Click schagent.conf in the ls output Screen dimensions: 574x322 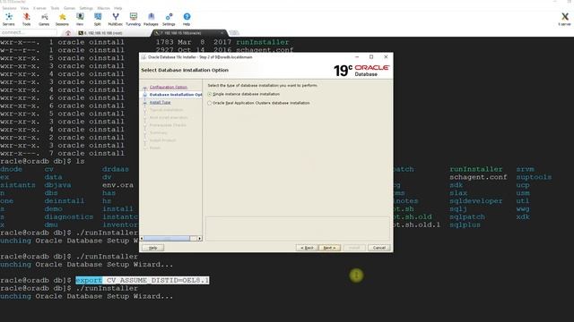coord(478,177)
